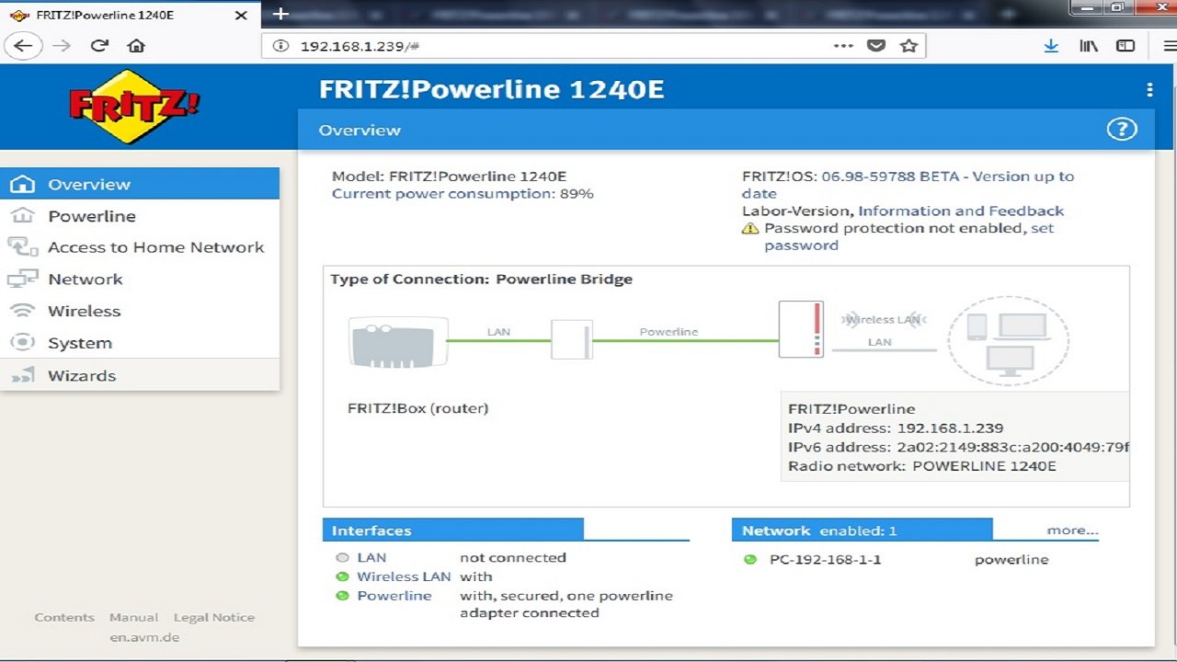Open the help question mark icon

click(1122, 130)
